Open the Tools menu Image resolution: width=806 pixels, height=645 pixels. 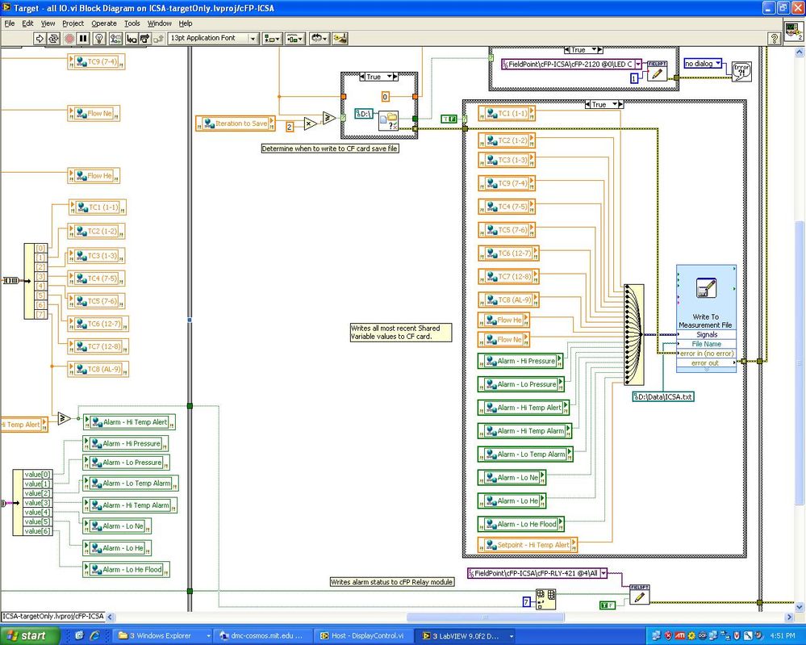click(x=132, y=23)
